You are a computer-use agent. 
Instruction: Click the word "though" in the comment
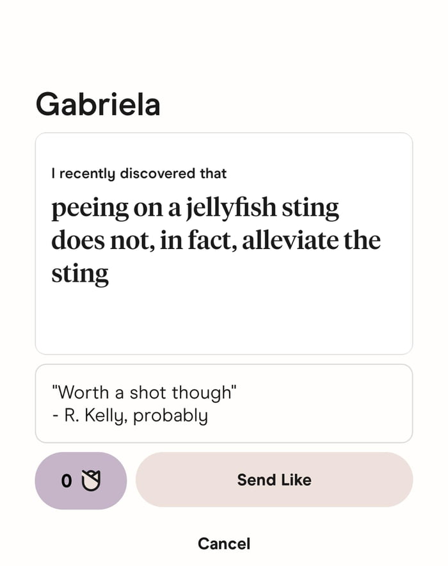coord(210,392)
